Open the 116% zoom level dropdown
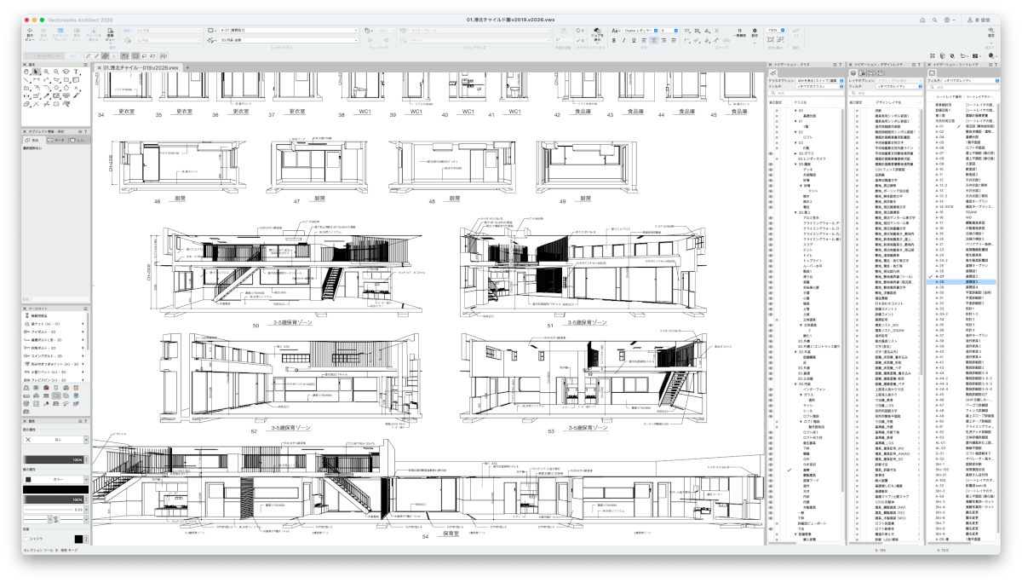This screenshot has height=583, width=1022. coord(776,31)
